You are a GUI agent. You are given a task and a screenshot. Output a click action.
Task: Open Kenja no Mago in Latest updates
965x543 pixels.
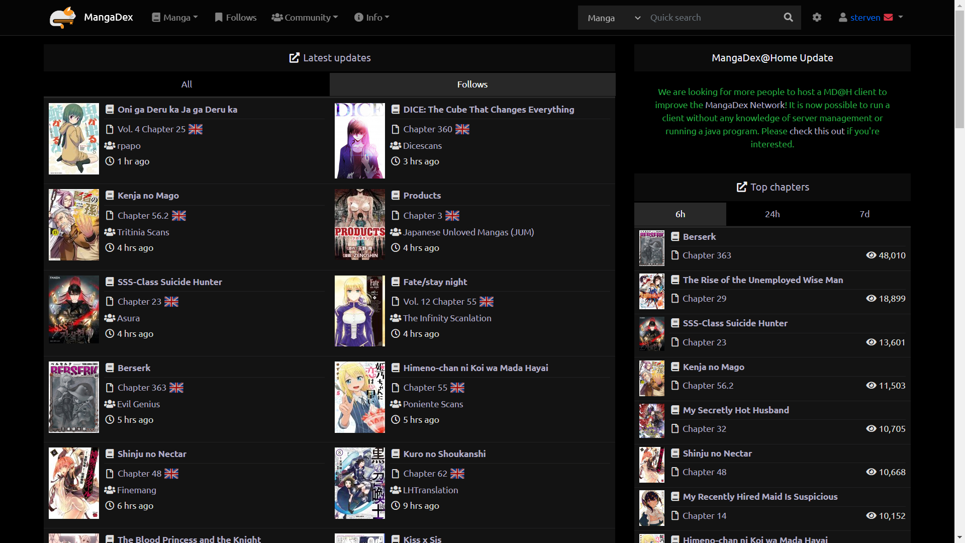click(x=148, y=196)
